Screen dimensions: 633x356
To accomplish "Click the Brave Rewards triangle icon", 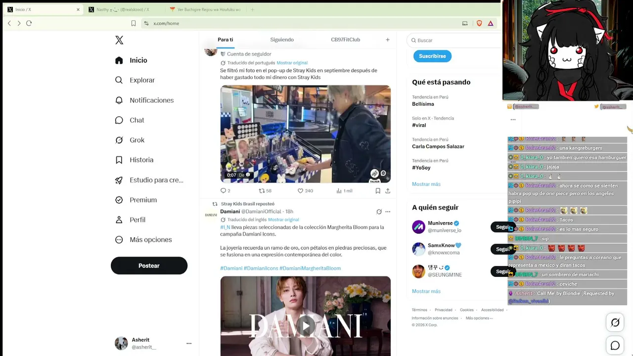I will pos(491,23).
